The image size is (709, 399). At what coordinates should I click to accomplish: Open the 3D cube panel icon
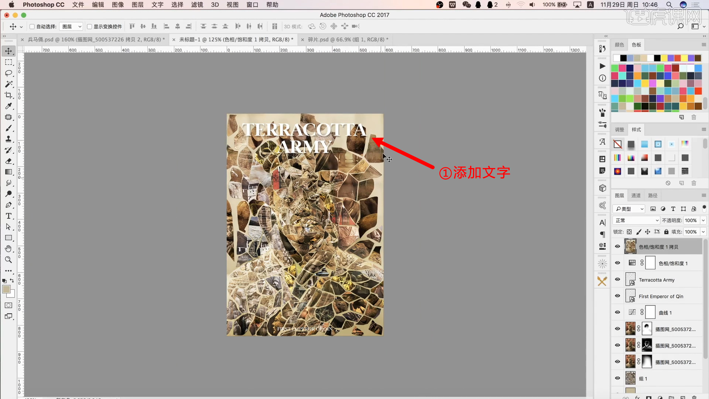tap(602, 188)
